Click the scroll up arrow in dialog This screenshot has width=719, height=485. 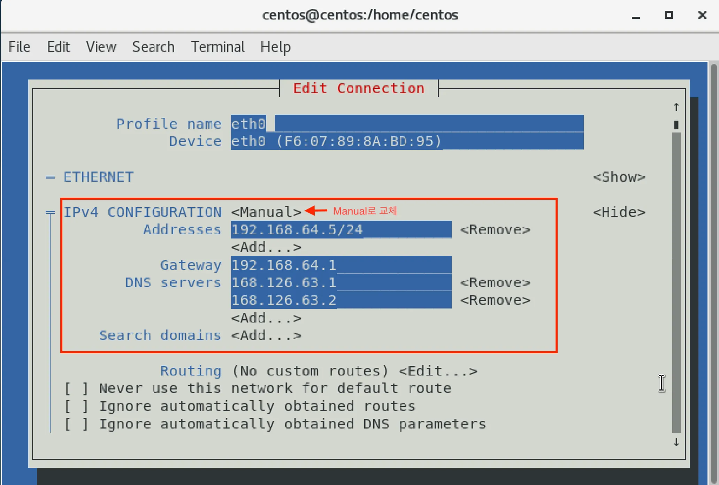pyautogui.click(x=676, y=107)
